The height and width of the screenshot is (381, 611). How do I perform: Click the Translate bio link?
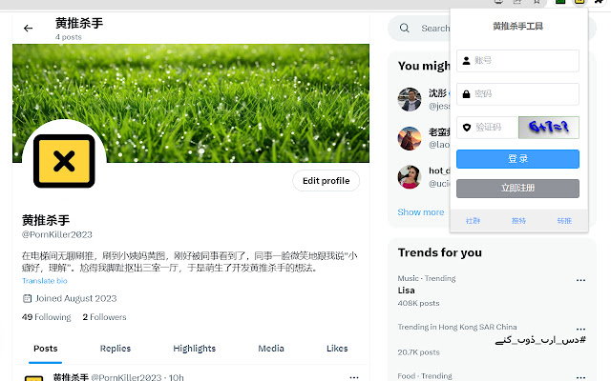click(x=44, y=281)
